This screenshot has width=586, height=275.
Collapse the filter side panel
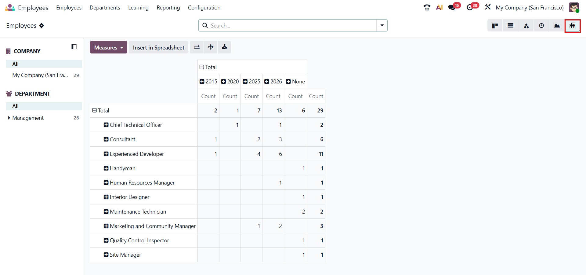74,47
